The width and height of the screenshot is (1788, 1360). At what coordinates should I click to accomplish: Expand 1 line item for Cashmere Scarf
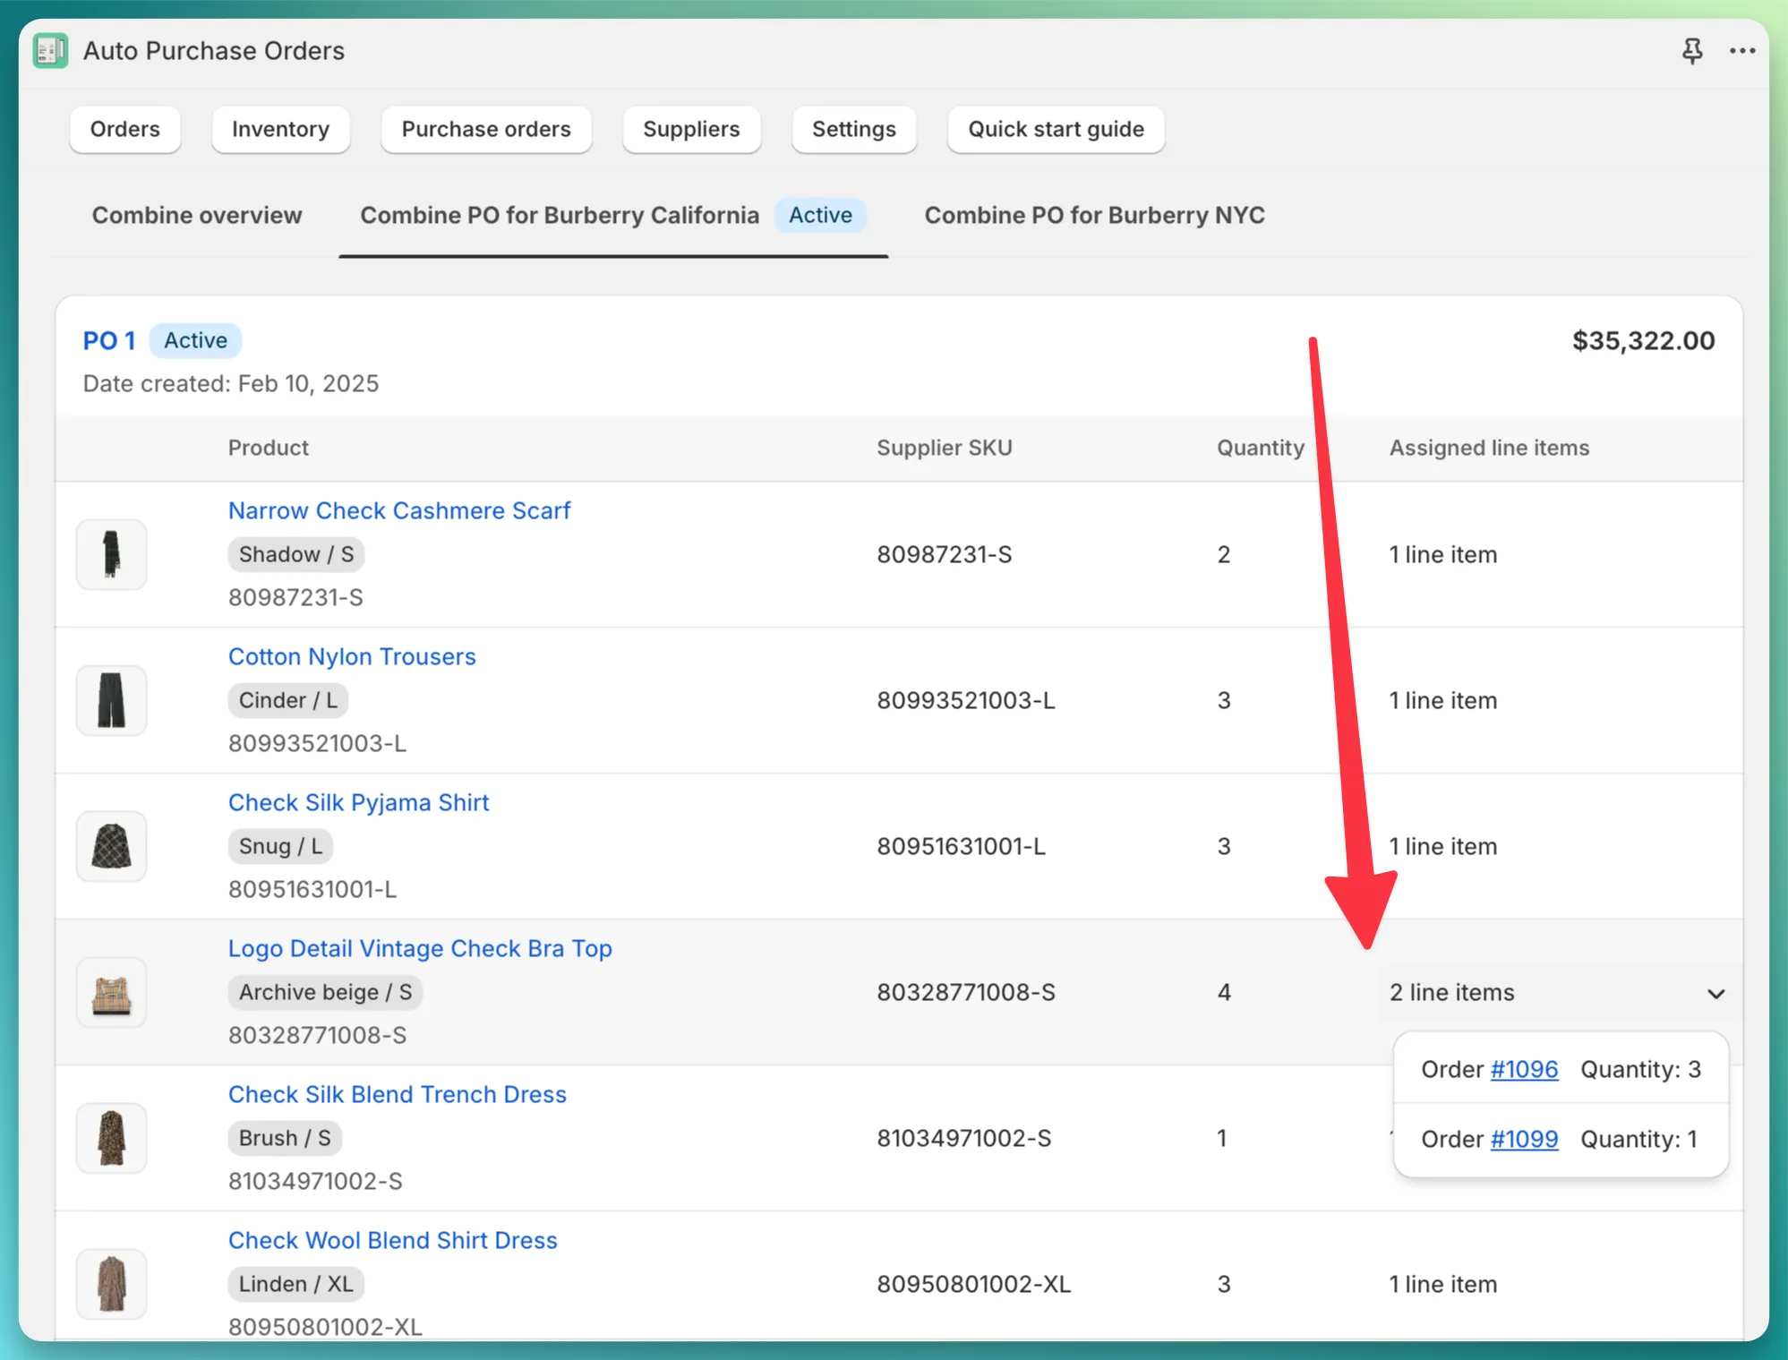(1442, 555)
